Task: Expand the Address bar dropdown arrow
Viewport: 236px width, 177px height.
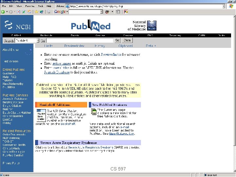Action: 224,6
